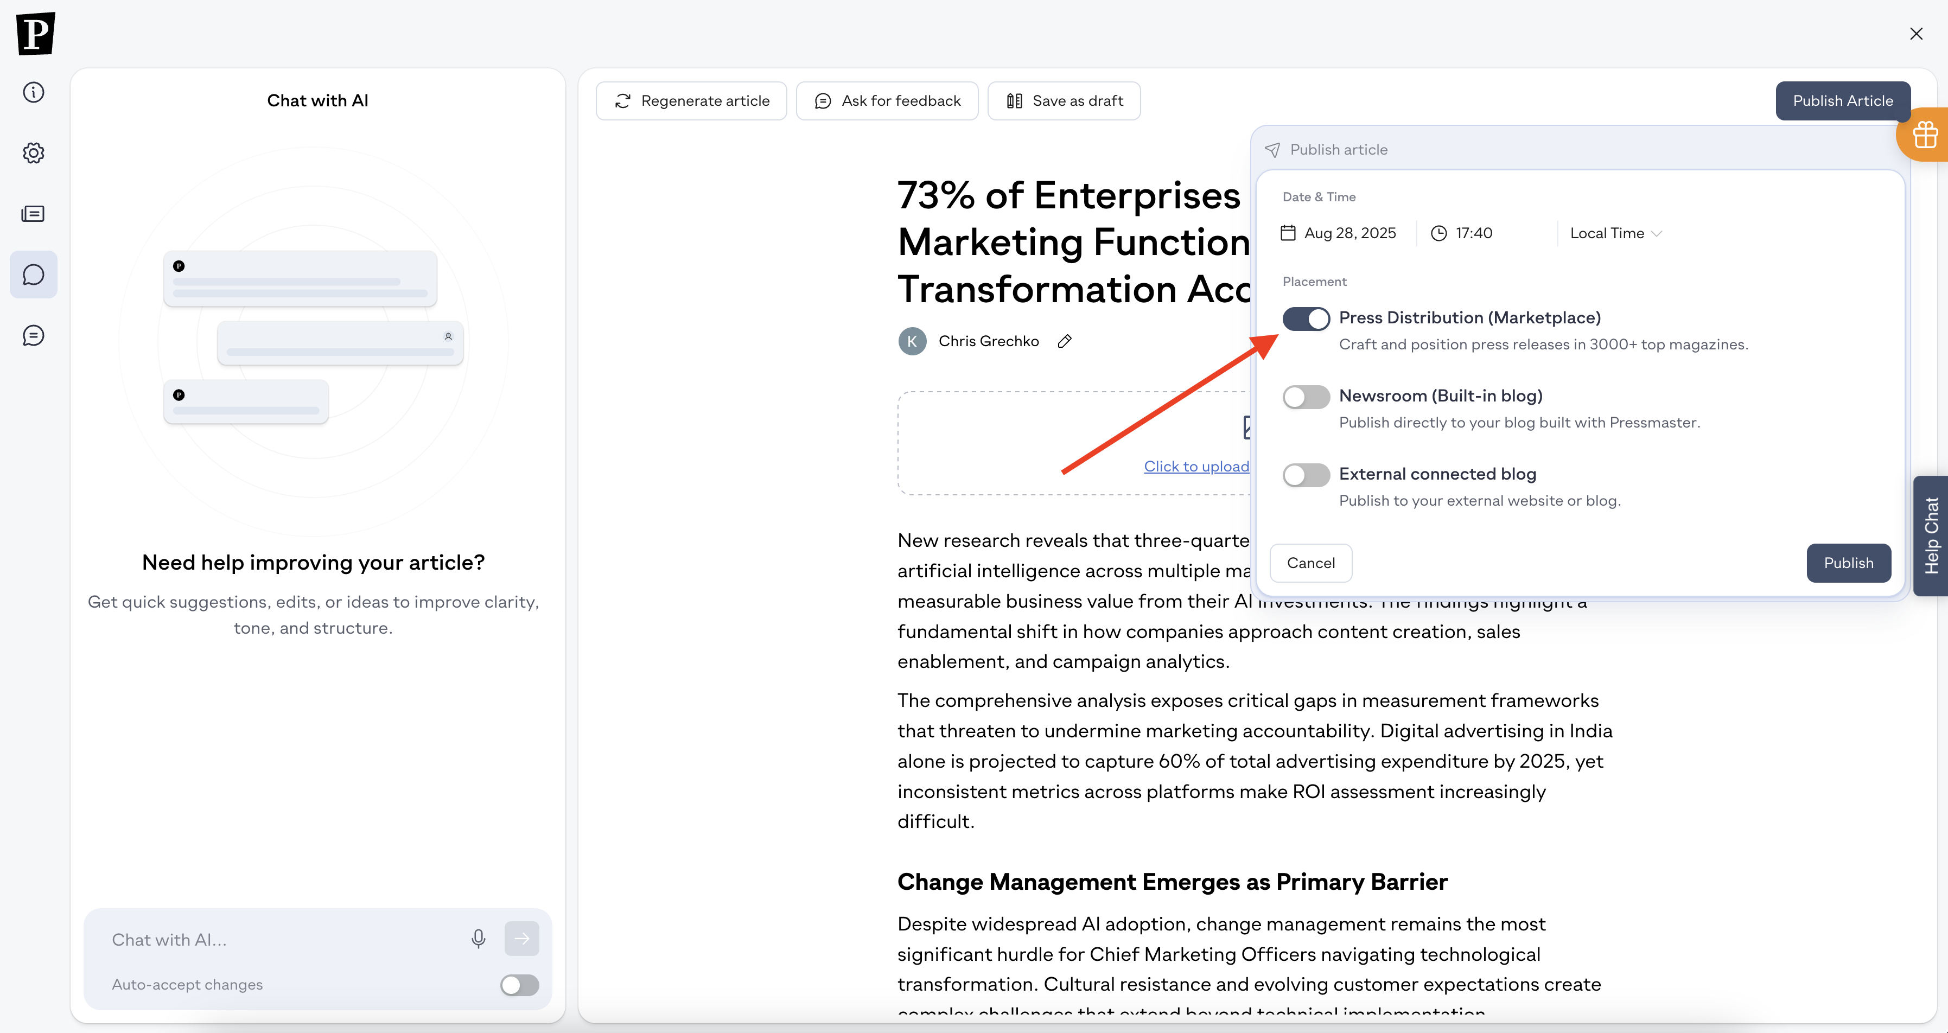Disable Press Distribution (Marketplace) toggle
Screen dimensions: 1948x1033
click(x=1306, y=318)
